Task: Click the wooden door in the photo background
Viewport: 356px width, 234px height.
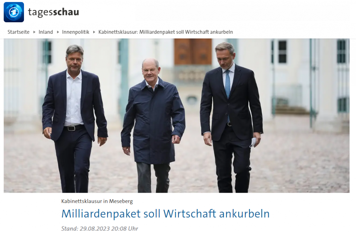Action: pos(193,51)
